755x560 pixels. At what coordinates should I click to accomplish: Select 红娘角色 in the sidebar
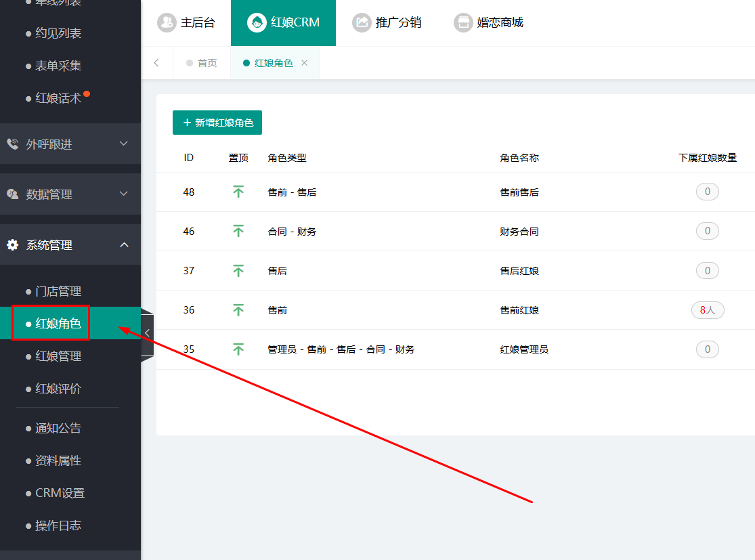pyautogui.click(x=58, y=324)
